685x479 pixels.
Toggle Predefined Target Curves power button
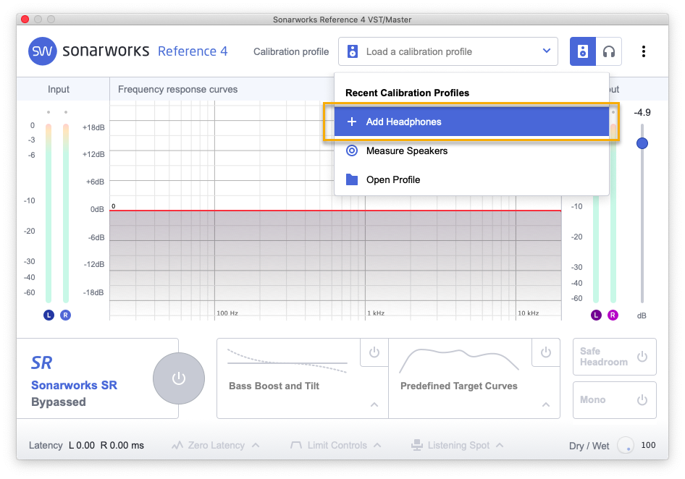coord(546,352)
